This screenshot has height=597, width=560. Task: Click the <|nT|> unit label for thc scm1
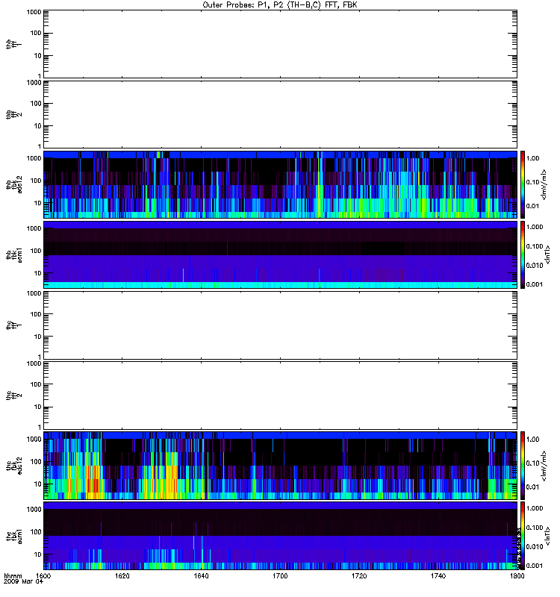[548, 536]
